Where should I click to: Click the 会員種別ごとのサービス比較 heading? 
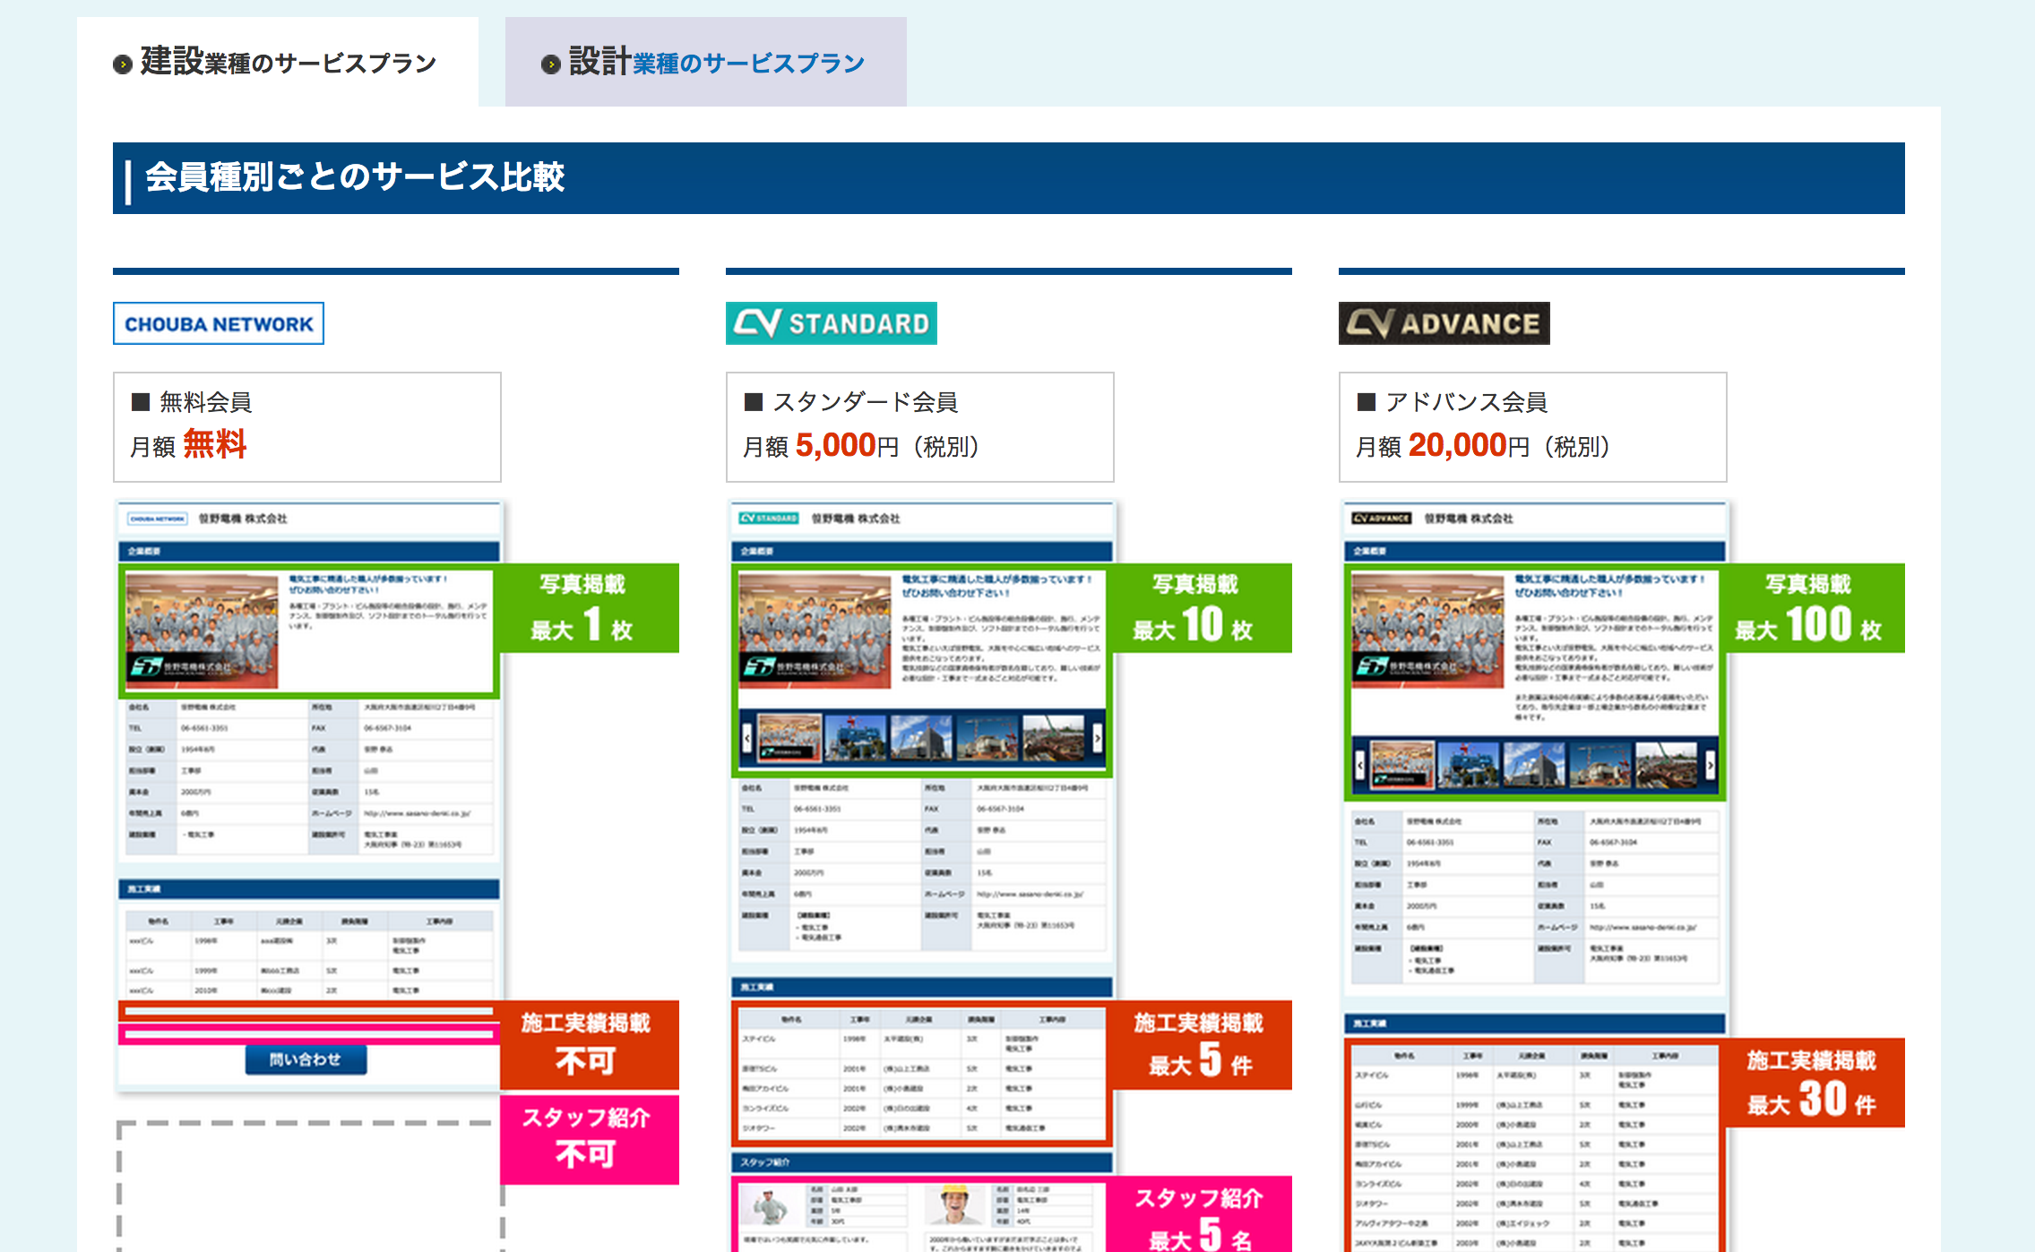(355, 177)
